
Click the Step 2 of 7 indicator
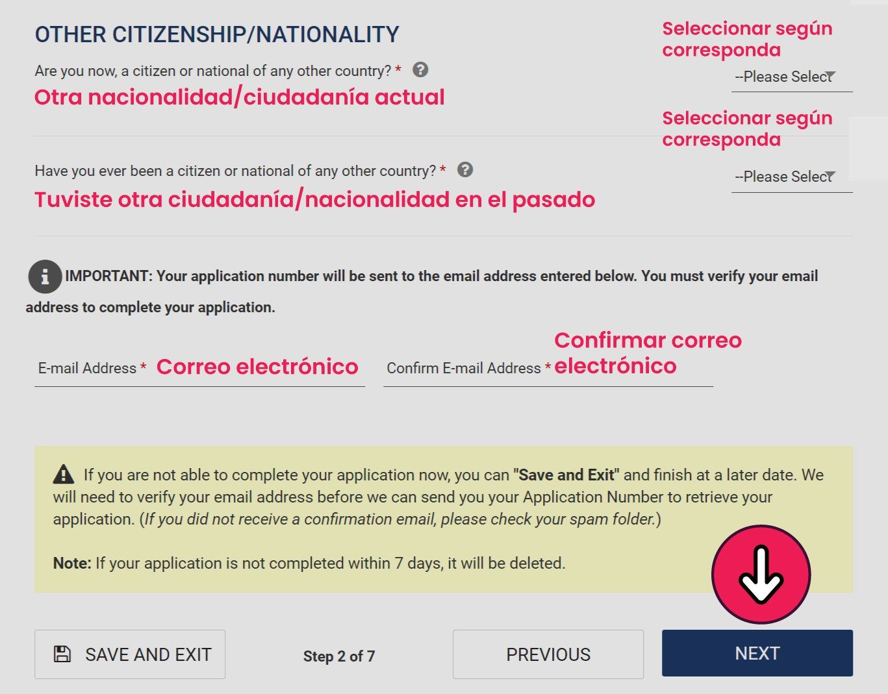pyautogui.click(x=338, y=656)
